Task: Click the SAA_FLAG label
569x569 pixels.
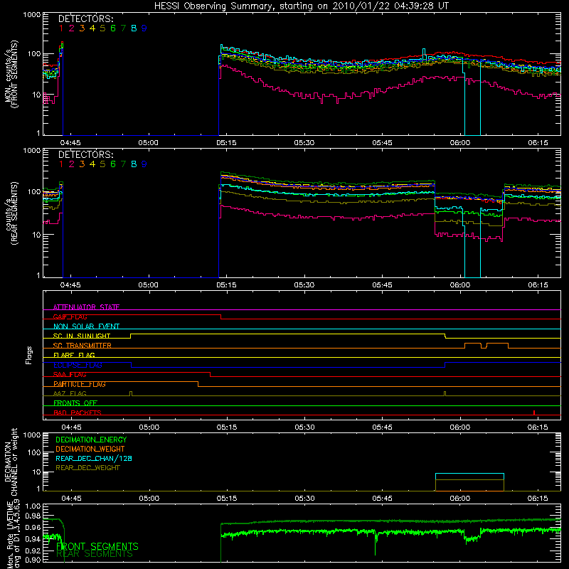Action: pos(70,375)
